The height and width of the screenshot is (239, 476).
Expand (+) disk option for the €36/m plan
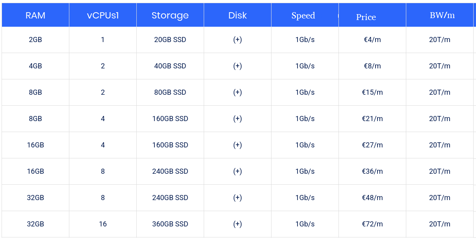point(237,171)
